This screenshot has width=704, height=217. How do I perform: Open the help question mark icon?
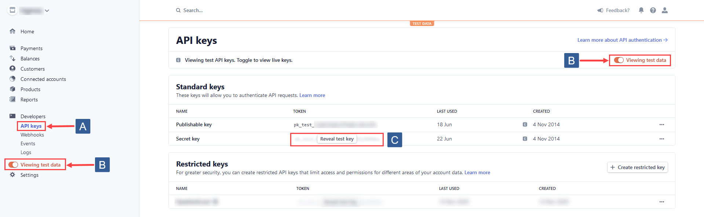tap(653, 10)
